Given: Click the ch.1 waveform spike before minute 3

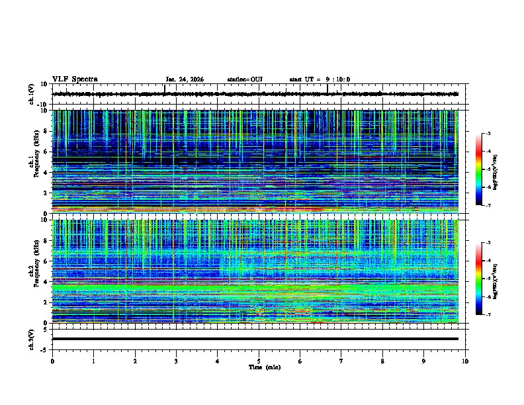Looking at the screenshot, I should (165, 89).
